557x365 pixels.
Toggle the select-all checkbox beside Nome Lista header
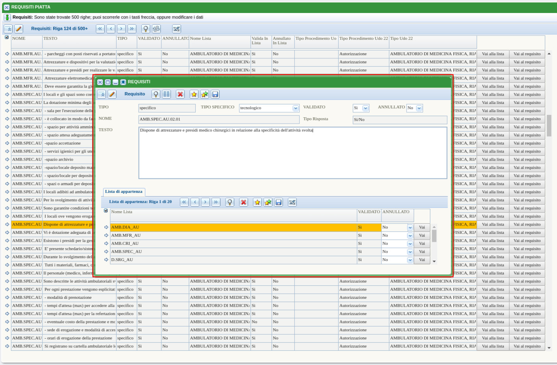pyautogui.click(x=105, y=211)
